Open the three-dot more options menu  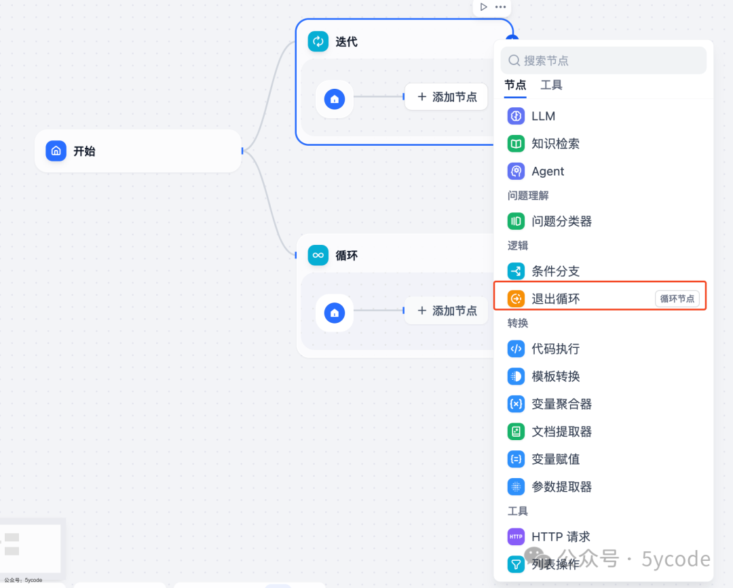pos(501,7)
